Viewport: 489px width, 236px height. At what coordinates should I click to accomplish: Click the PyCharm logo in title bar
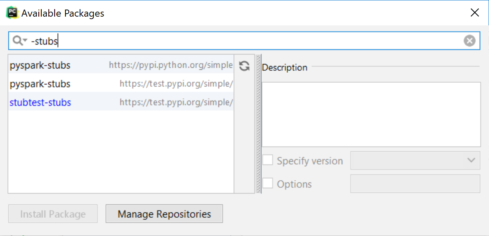[x=13, y=13]
